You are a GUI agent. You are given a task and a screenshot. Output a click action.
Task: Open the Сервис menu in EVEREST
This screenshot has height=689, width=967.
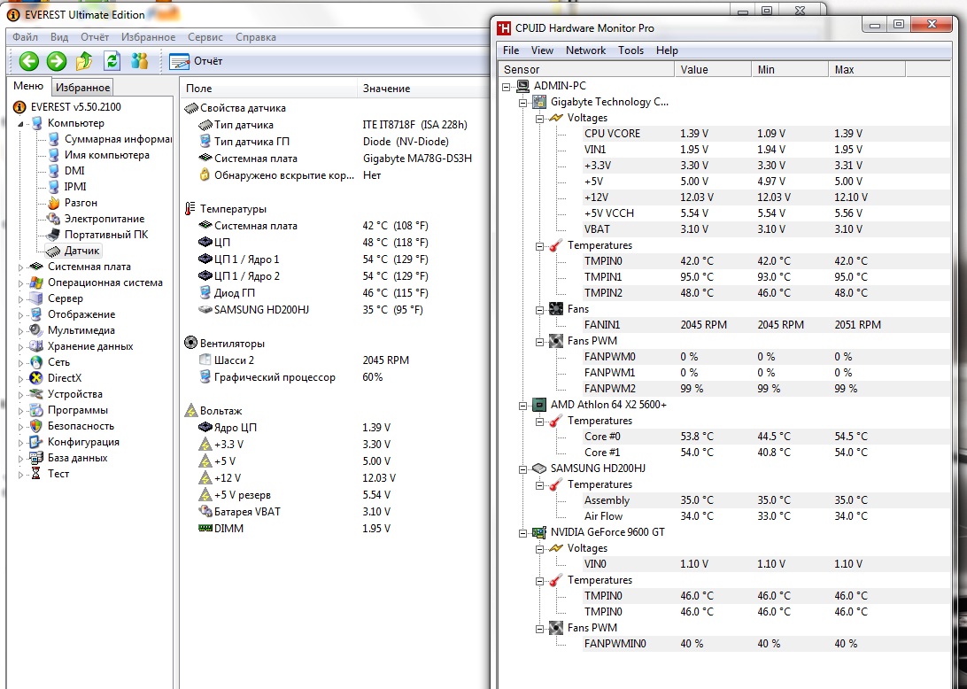[x=205, y=37]
